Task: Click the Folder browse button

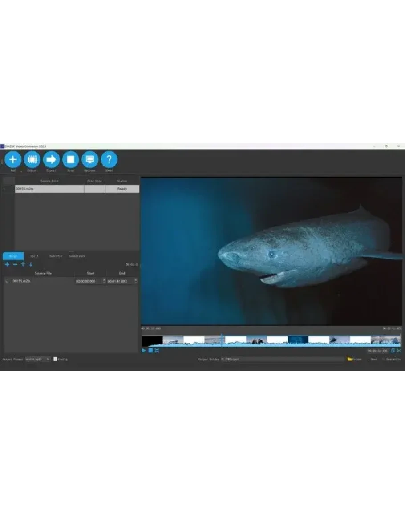Action: coord(354,359)
